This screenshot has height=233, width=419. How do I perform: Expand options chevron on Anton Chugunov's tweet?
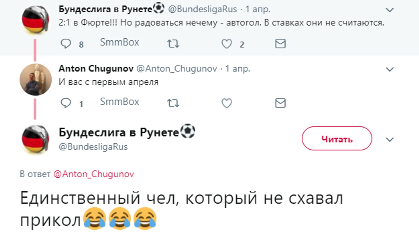(x=389, y=69)
